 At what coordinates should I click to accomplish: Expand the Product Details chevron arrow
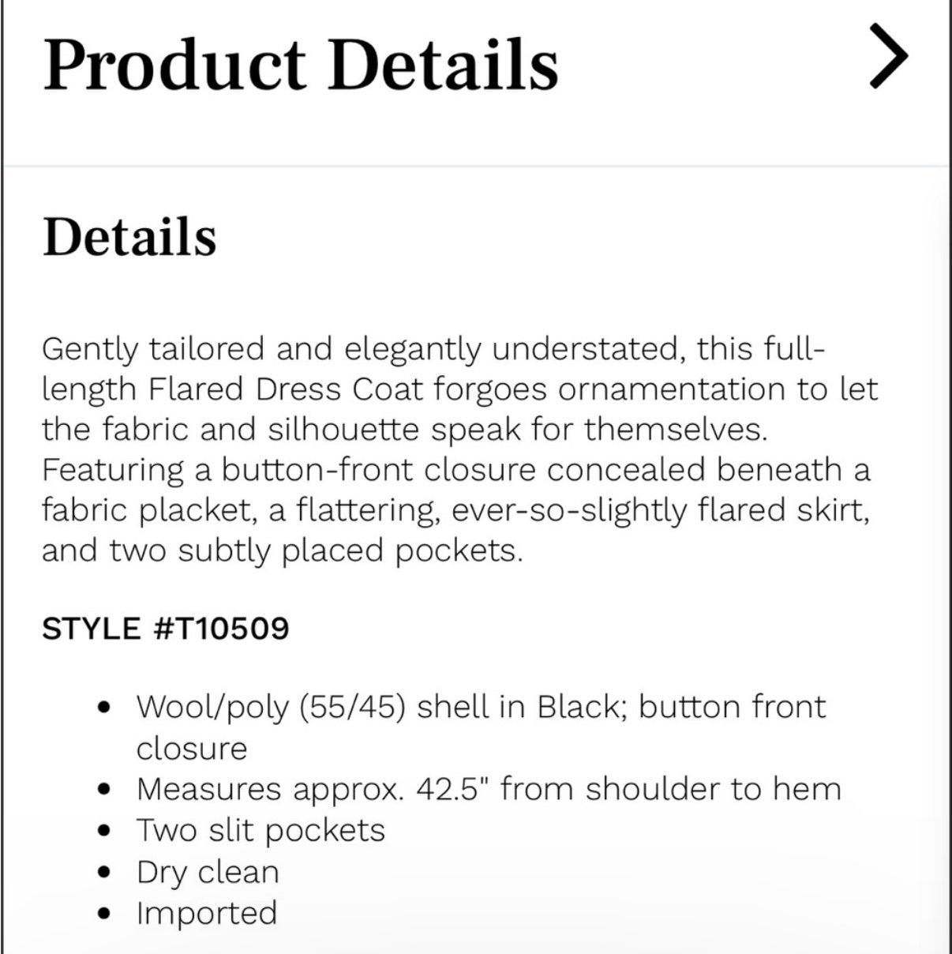(890, 55)
